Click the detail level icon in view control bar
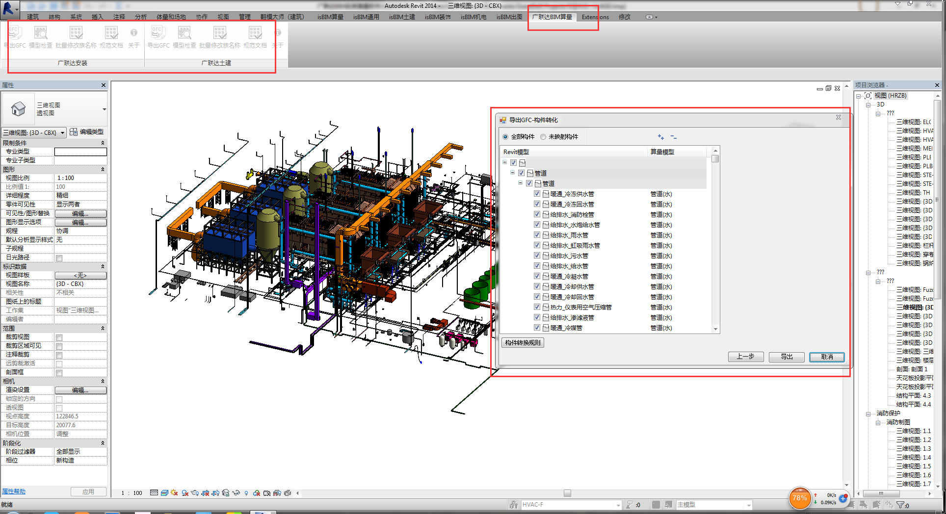 154,493
